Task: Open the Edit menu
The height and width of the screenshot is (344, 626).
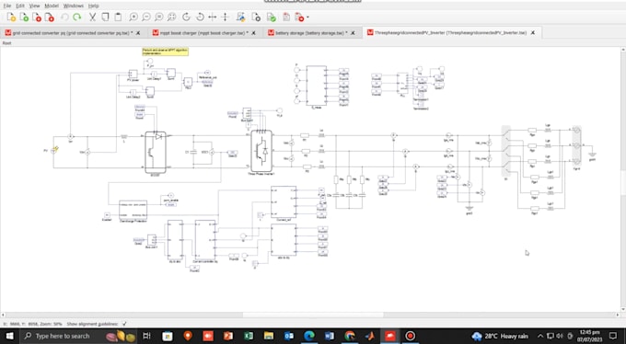Action: (20, 6)
